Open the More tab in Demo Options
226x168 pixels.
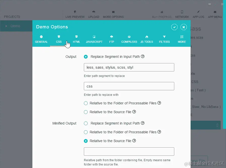pos(182,39)
